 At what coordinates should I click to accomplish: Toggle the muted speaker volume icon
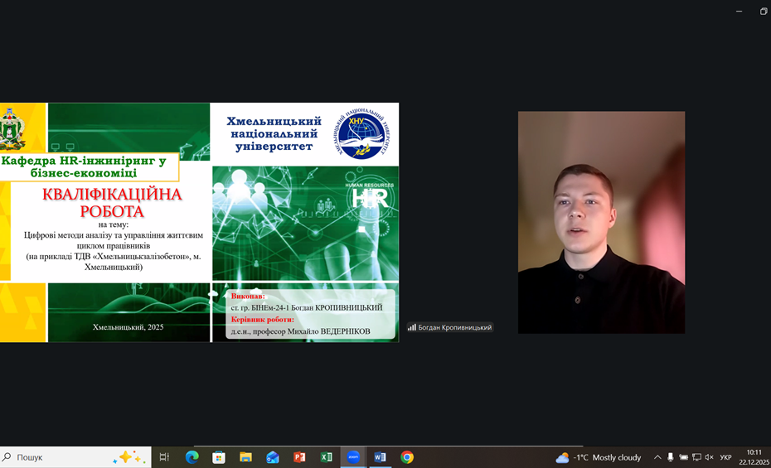(709, 457)
